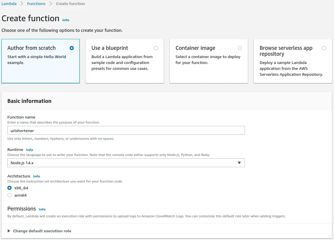
Task: Click the breadcrumb chevron after Functions
Action: click(51, 4)
